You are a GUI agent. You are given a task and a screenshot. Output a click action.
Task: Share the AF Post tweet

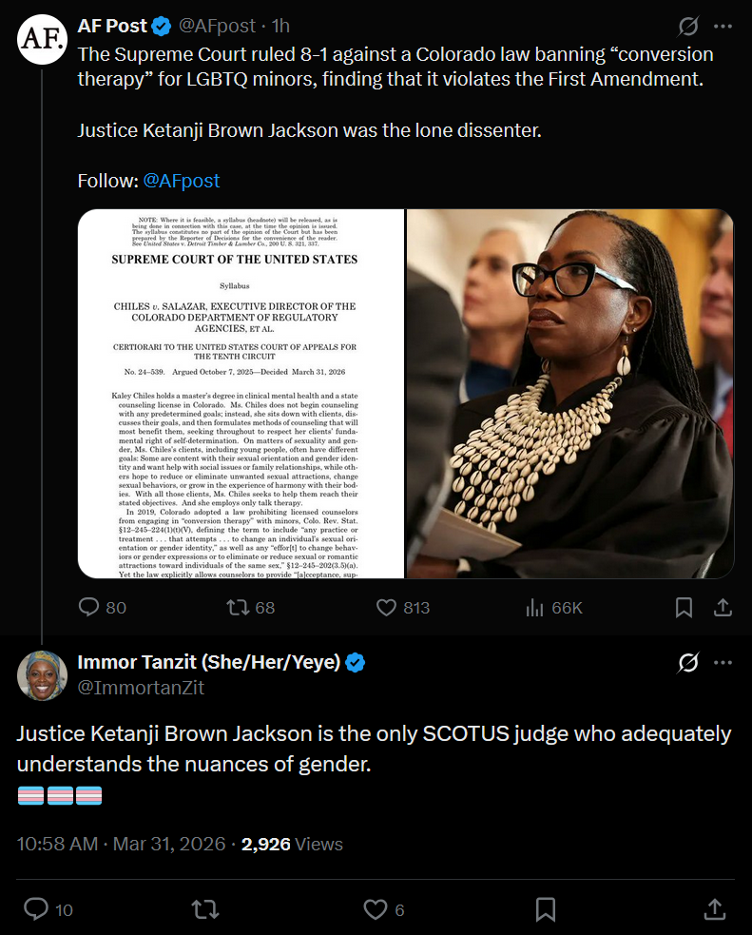[723, 608]
